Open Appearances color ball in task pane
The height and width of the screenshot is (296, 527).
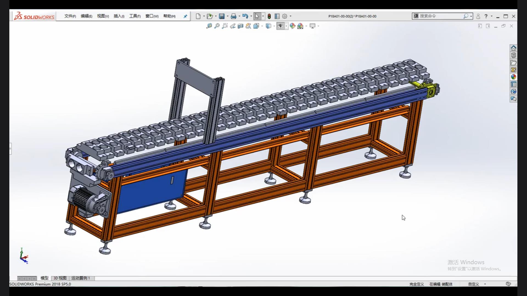coord(514,77)
